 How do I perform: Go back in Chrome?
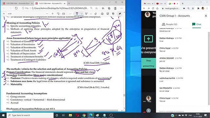pos(144,8)
